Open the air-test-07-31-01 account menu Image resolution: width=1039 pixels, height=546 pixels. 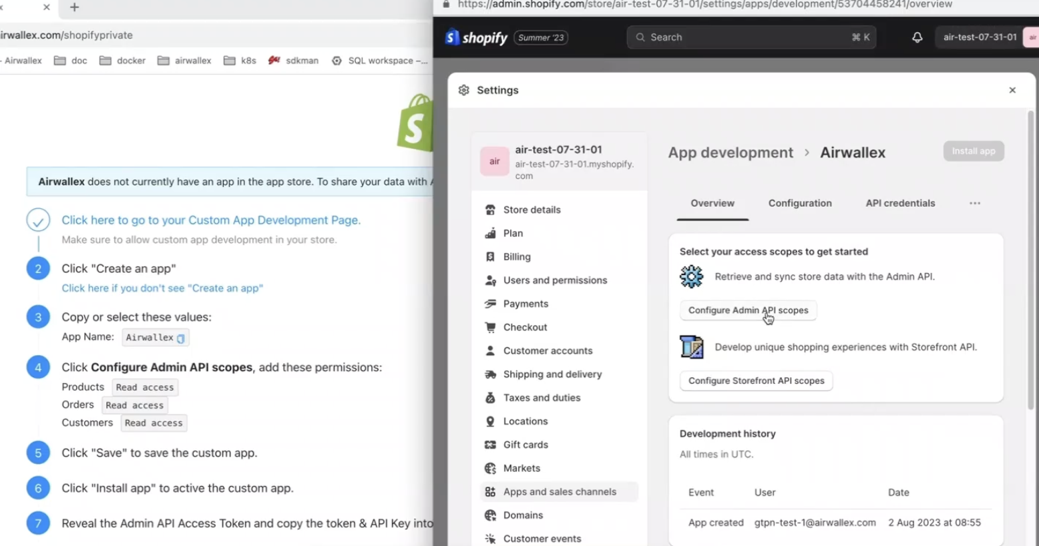point(980,37)
